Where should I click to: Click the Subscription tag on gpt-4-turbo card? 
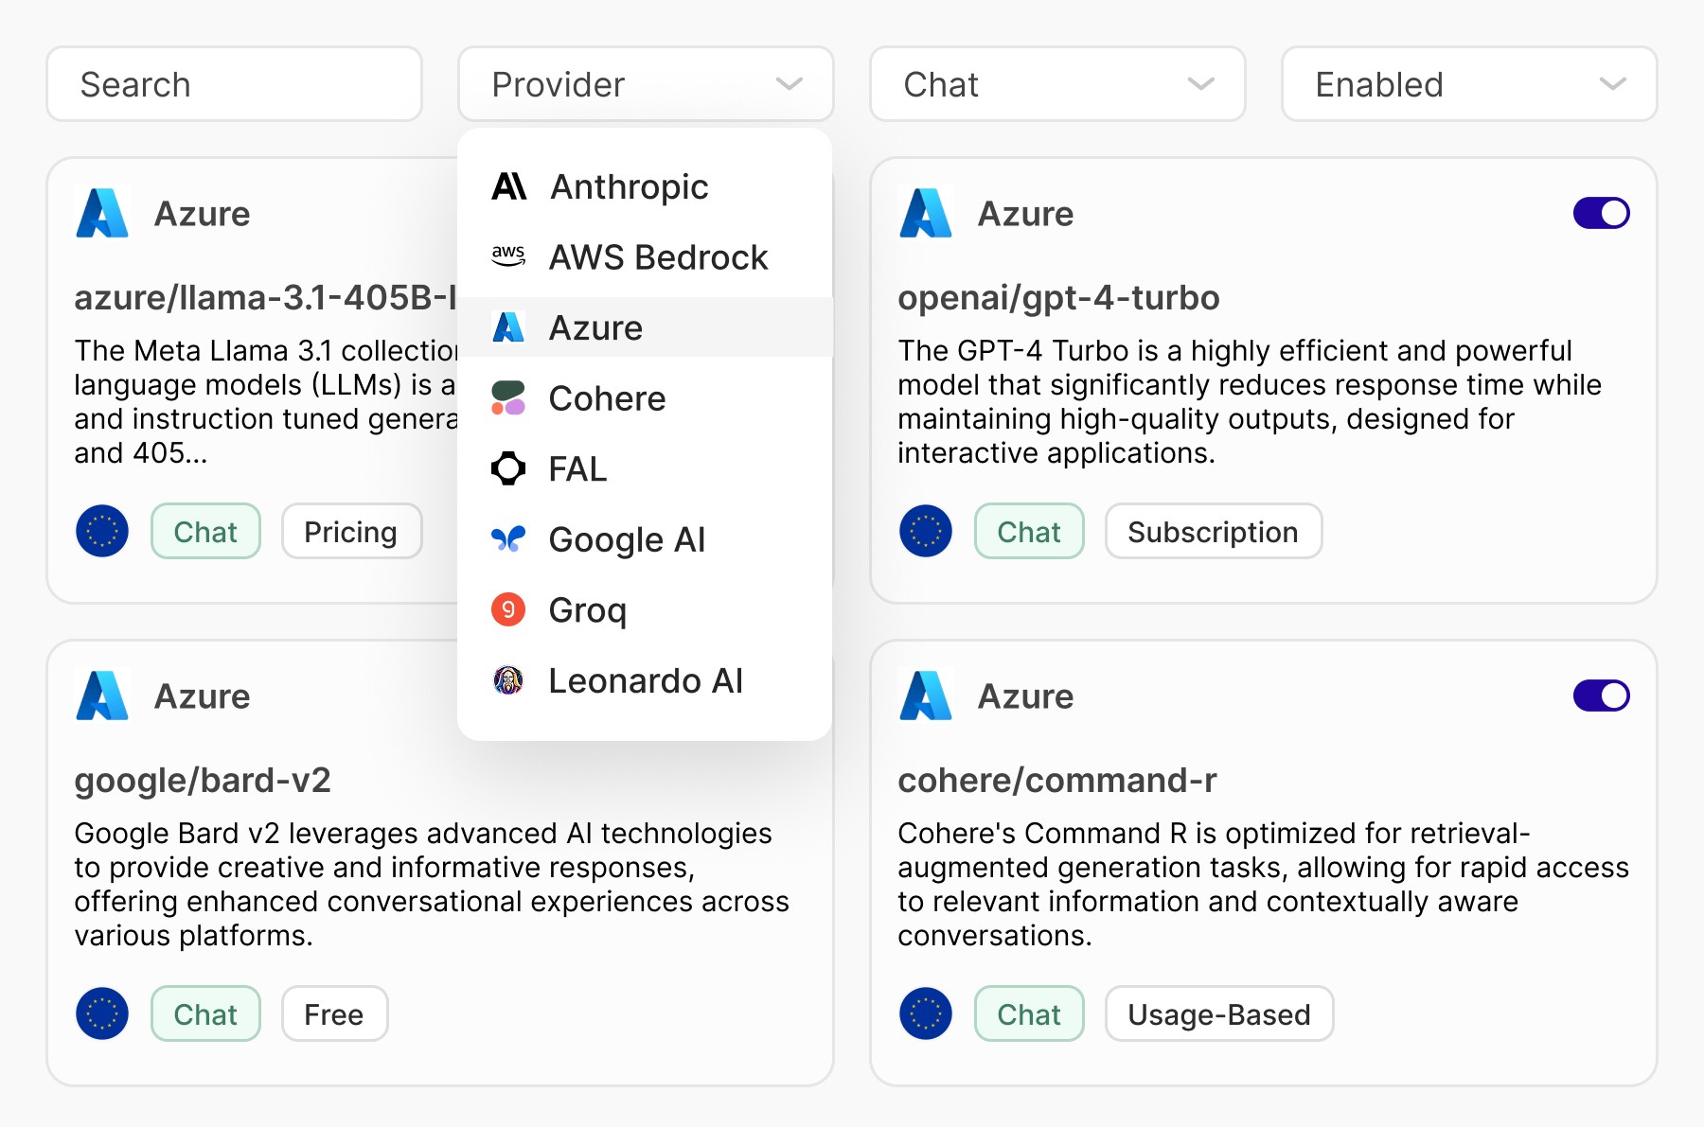tap(1213, 532)
